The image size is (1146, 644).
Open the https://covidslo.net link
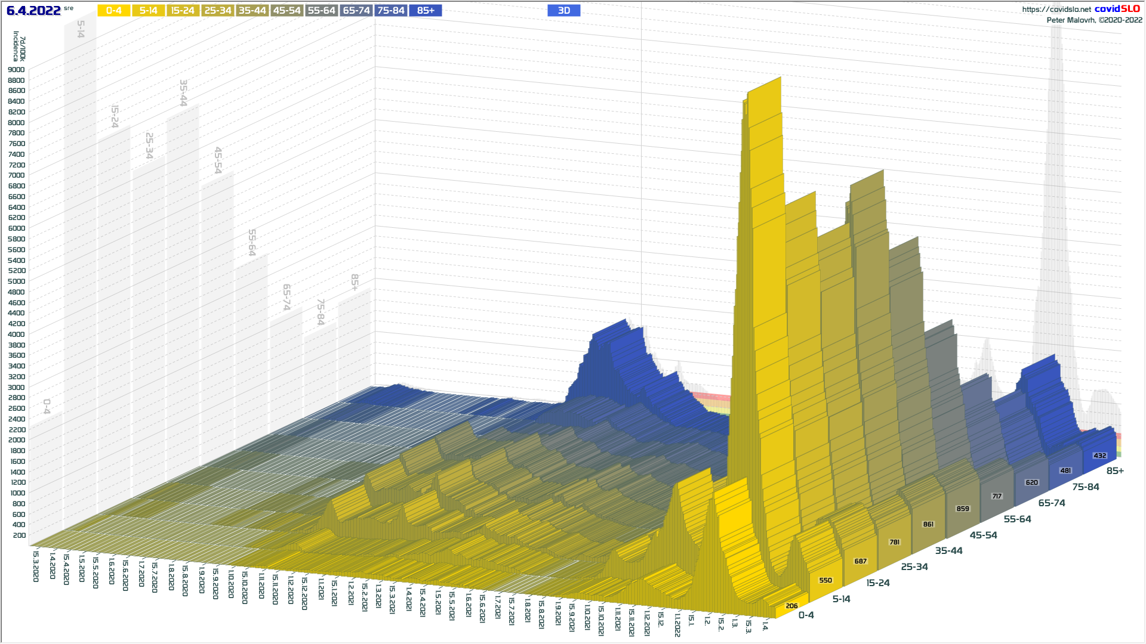tap(1056, 9)
